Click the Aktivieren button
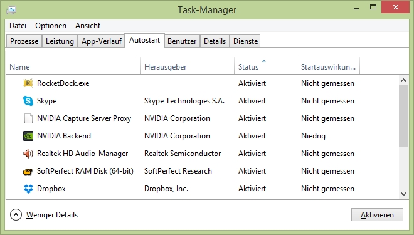This screenshot has width=414, height=235. coord(377,215)
